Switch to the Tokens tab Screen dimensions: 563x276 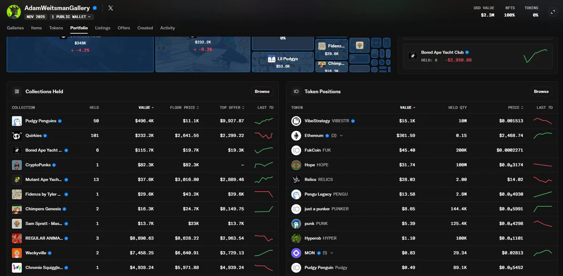point(56,28)
